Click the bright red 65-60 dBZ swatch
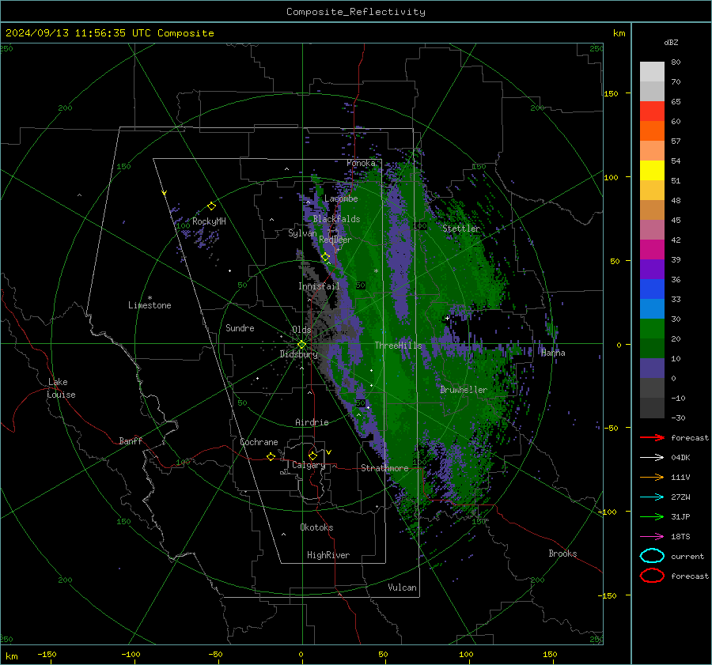 point(652,111)
